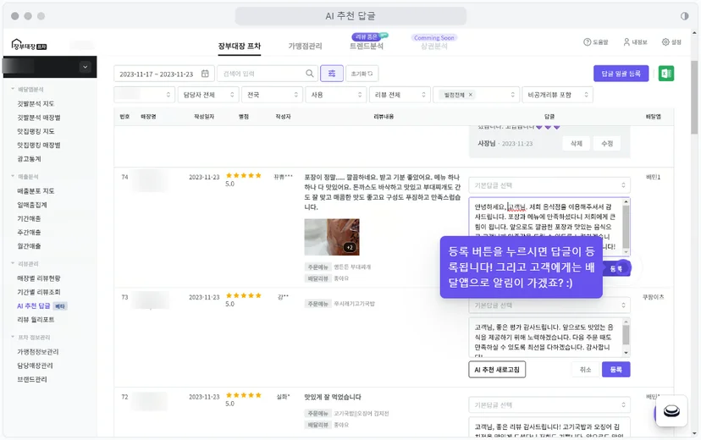Open 기본답글 선택 dropdown for review 74
Image resolution: width=701 pixels, height=440 pixels.
549,185
